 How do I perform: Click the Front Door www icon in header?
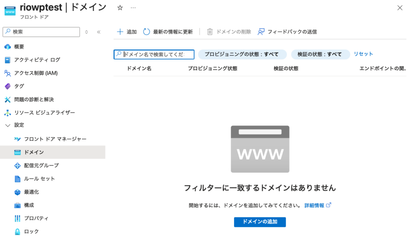tap(10, 10)
